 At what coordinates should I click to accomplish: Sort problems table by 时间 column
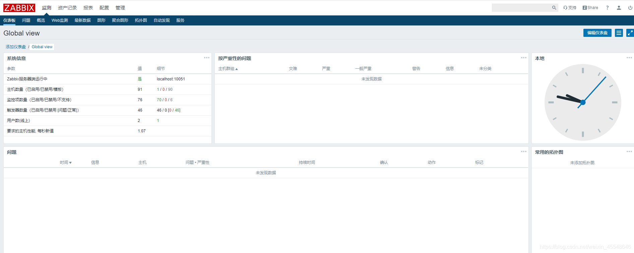click(x=66, y=163)
